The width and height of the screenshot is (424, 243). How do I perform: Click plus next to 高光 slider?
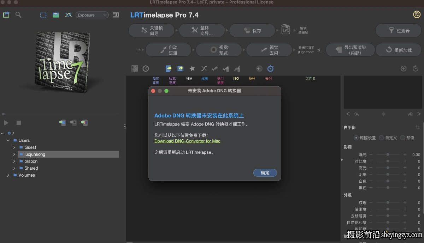pyautogui.click(x=405, y=168)
